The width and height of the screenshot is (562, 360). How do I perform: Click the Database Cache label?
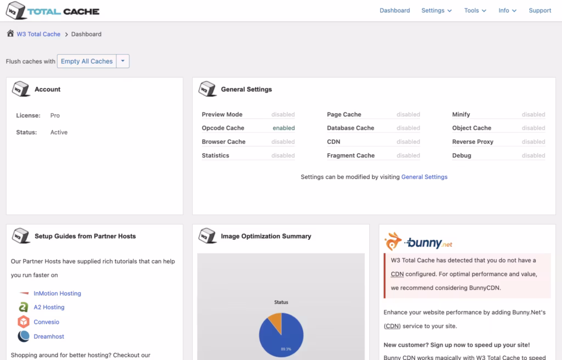pos(351,128)
